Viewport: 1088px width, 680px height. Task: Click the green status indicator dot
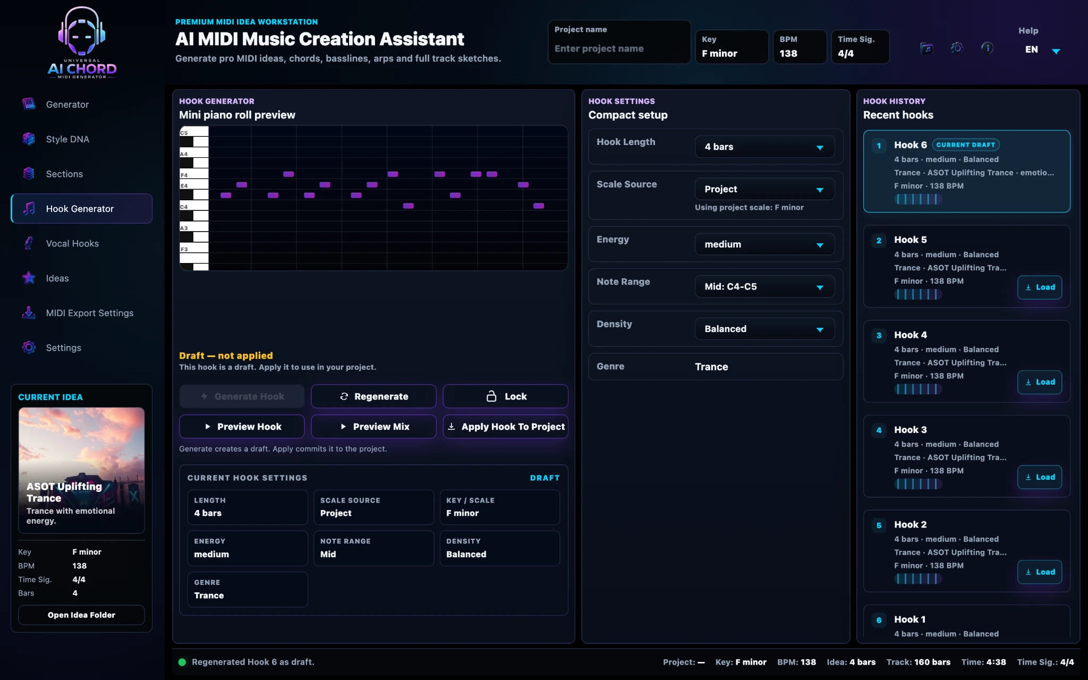click(x=182, y=662)
